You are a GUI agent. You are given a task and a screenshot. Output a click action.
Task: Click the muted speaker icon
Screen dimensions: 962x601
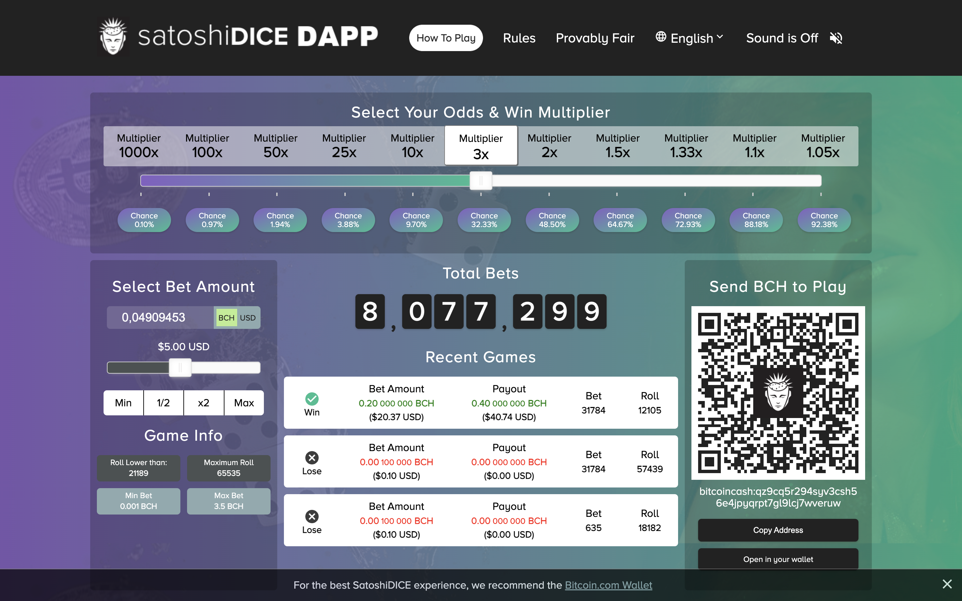click(836, 38)
